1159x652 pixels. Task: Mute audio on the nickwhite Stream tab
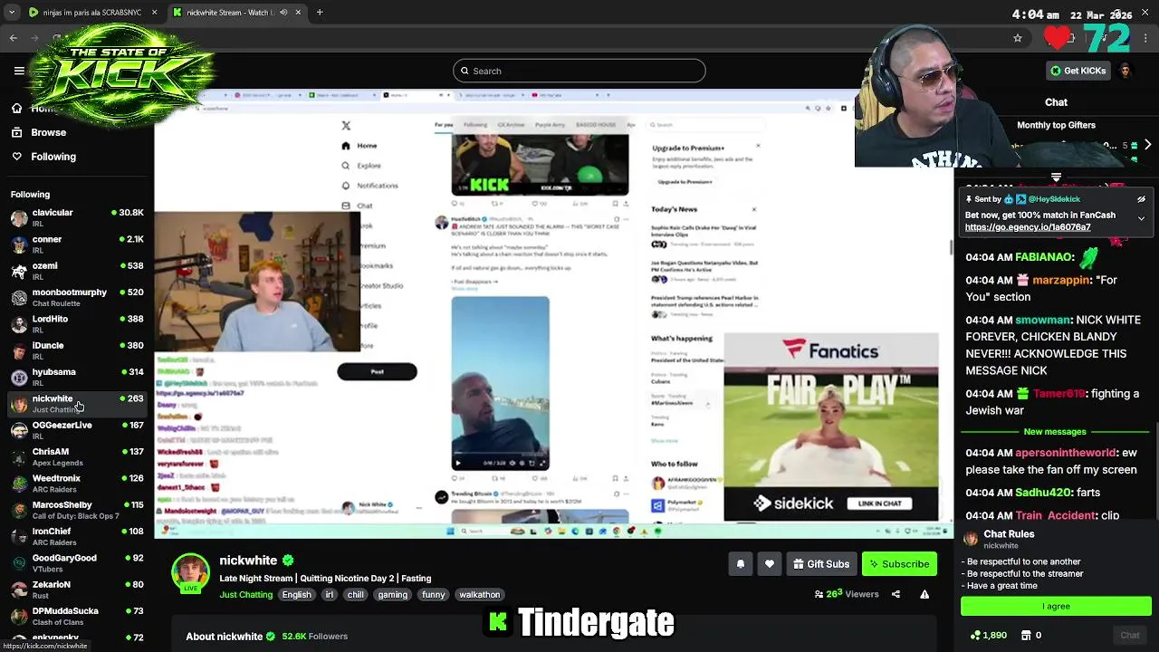click(283, 13)
